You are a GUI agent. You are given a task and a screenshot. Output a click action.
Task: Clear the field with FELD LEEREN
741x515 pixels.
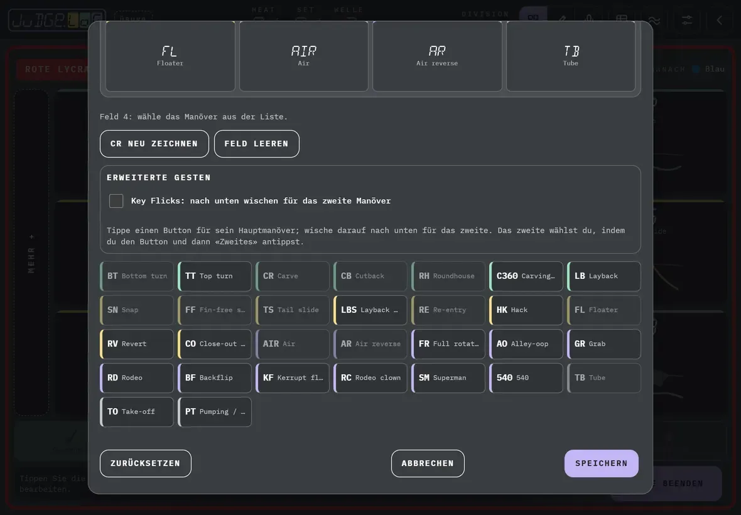coord(257,144)
